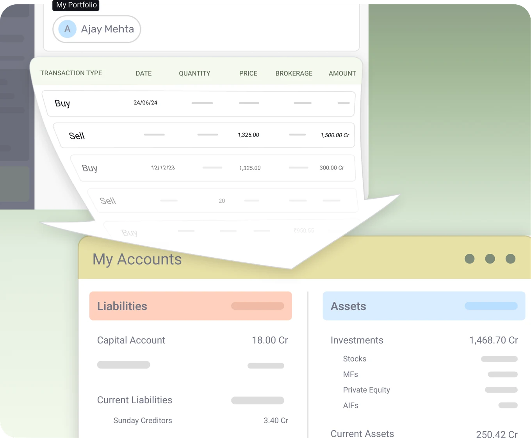Click the My Accounts window title
Viewport: 531px width, 438px height.
[x=137, y=259]
